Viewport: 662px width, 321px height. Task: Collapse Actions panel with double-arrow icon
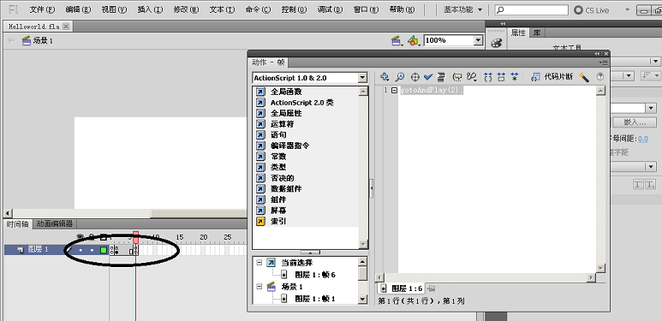[598, 54]
